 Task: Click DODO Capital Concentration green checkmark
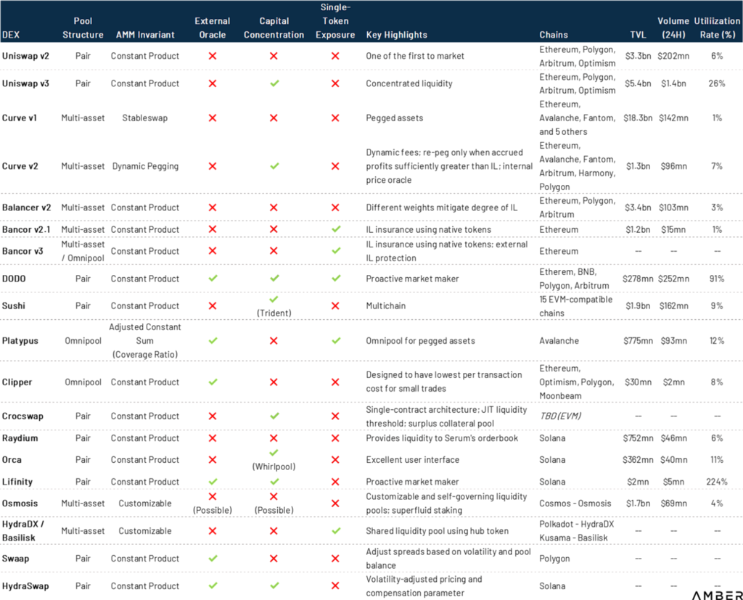coord(274,278)
